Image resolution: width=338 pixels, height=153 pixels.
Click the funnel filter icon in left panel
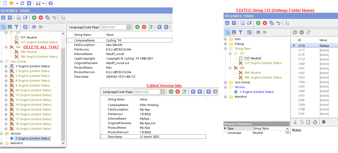coord(17,27)
